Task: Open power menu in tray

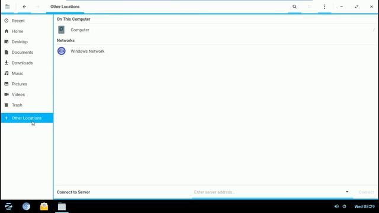Action: 345,206
